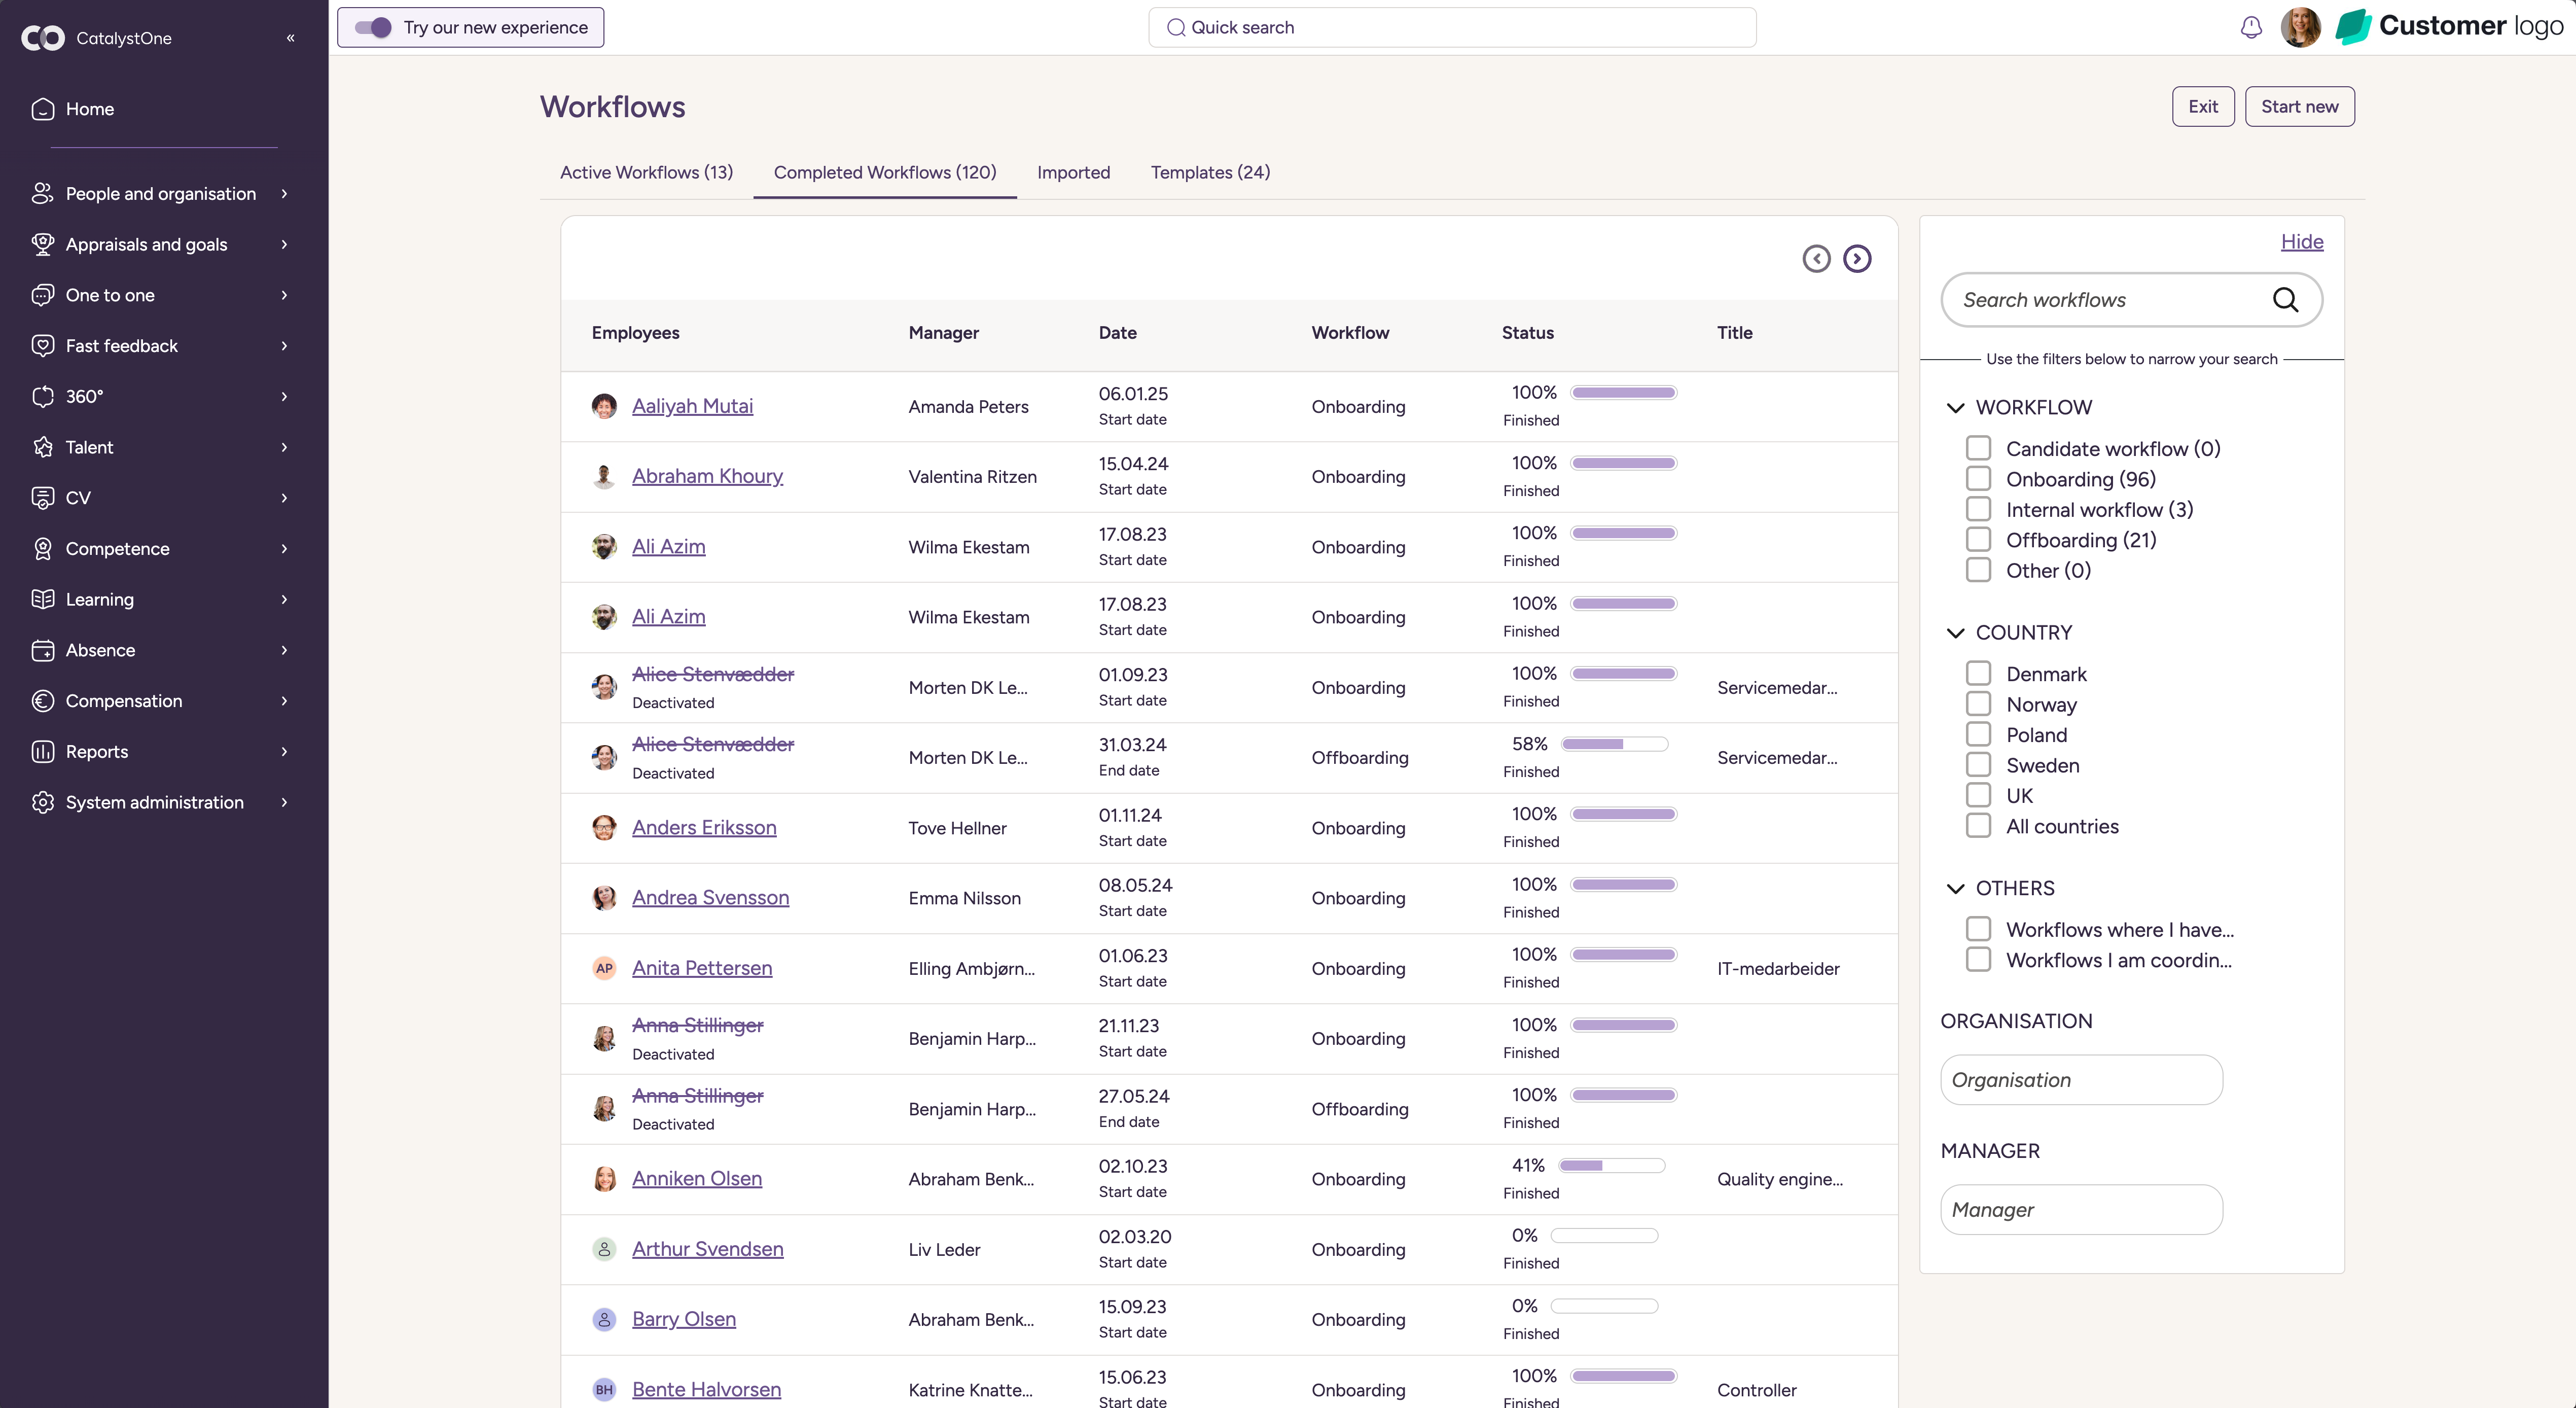Screen dimensions: 2576x1408
Task: Click Alice Stenvædder's 58% offboarding progress bar
Action: (1614, 744)
